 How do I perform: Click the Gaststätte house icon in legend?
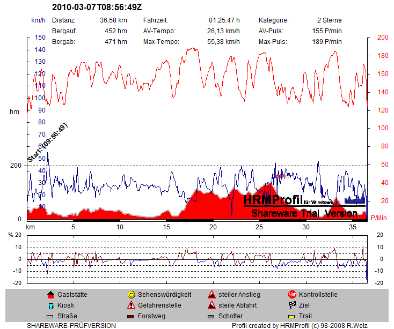(50, 295)
